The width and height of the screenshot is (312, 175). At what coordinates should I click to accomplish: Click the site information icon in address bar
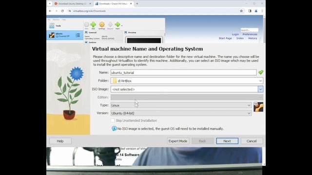70,11
